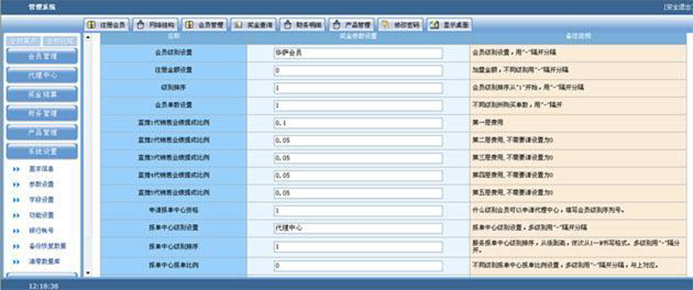Click the 全部收缩 button in sidebar
Viewport: 693px width, 290px height.
tap(59, 41)
